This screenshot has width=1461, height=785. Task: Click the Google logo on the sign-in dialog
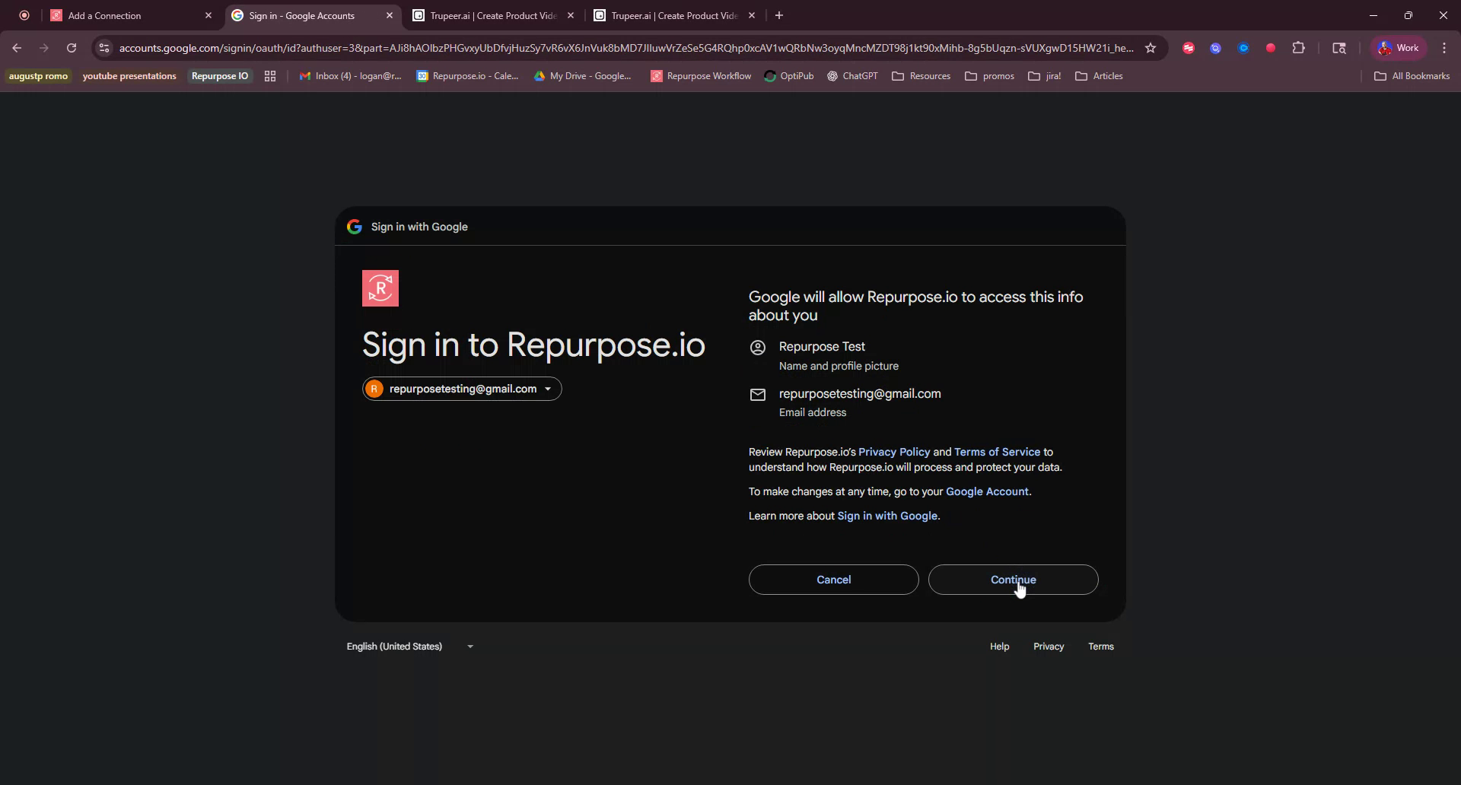(355, 226)
